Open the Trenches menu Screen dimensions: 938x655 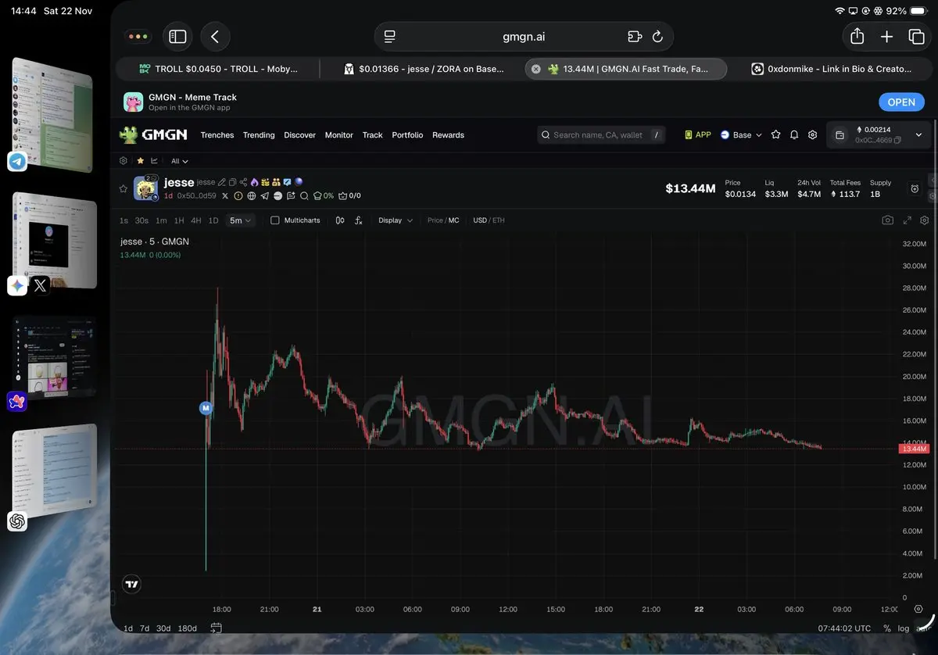tap(217, 135)
